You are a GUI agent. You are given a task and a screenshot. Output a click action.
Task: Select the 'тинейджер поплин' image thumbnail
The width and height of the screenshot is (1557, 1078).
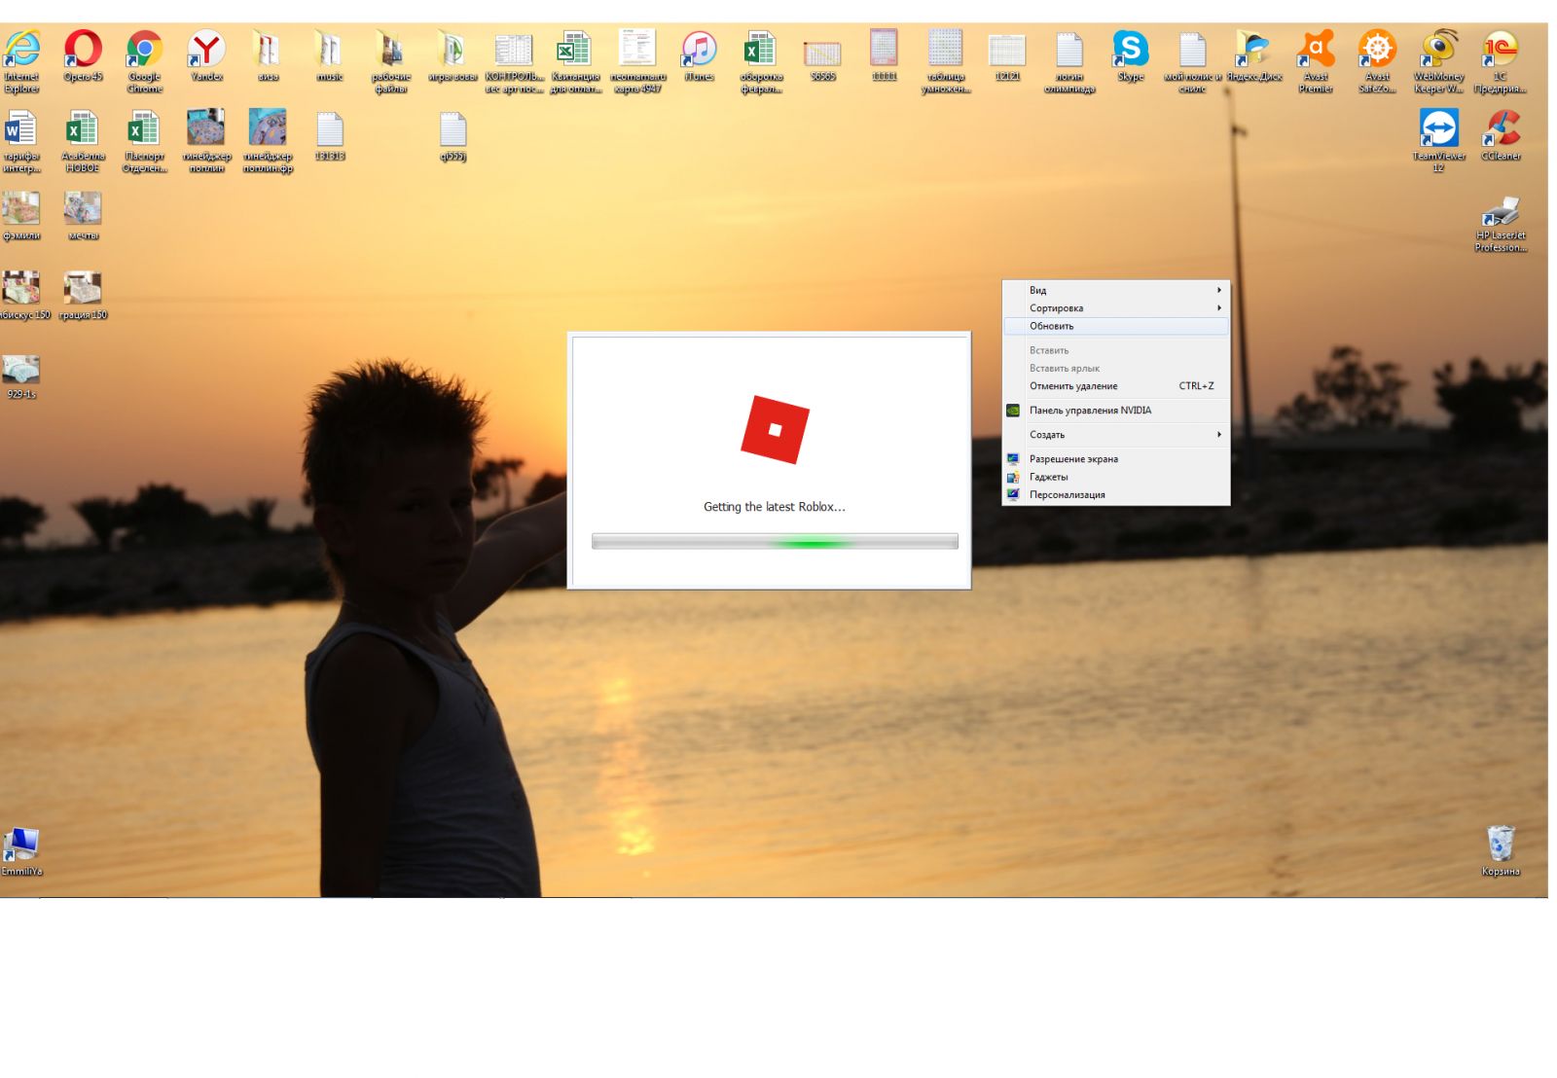(206, 140)
